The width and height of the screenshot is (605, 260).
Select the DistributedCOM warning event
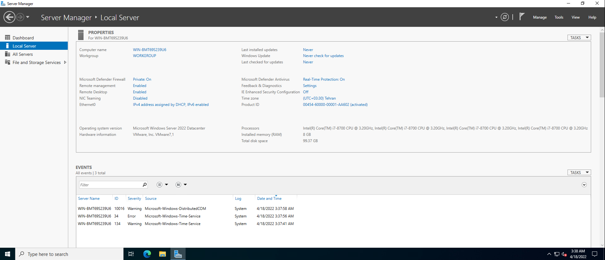point(186,209)
